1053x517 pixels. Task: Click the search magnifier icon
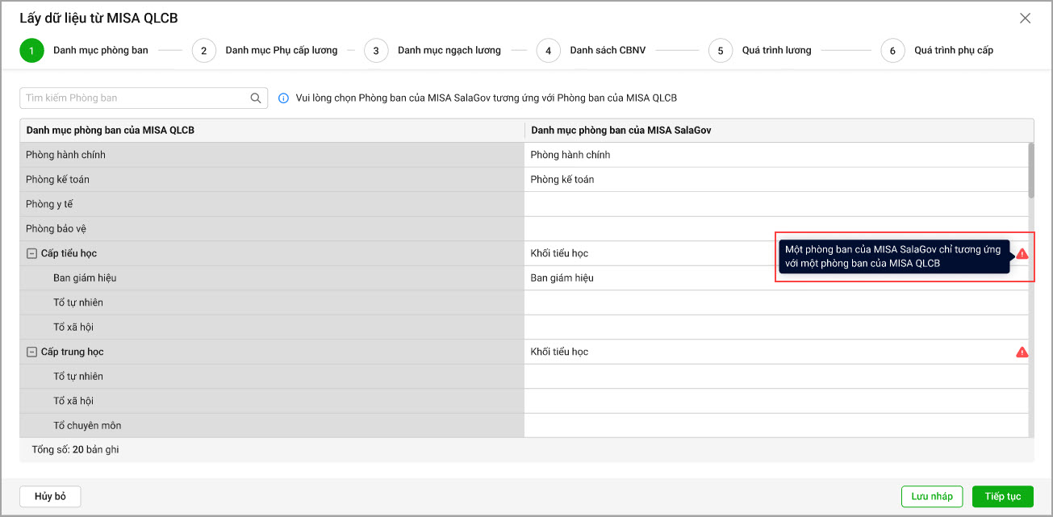[x=256, y=98]
